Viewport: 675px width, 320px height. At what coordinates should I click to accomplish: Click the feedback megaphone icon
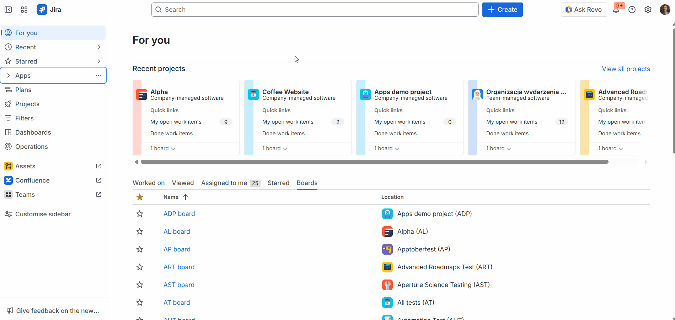[x=10, y=310]
